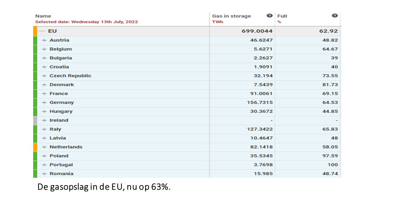Expand the Latvia row
Viewport: 393px width, 221px height.
click(x=44, y=138)
